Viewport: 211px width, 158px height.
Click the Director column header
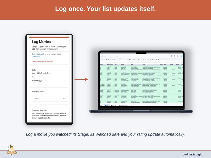[123, 64]
